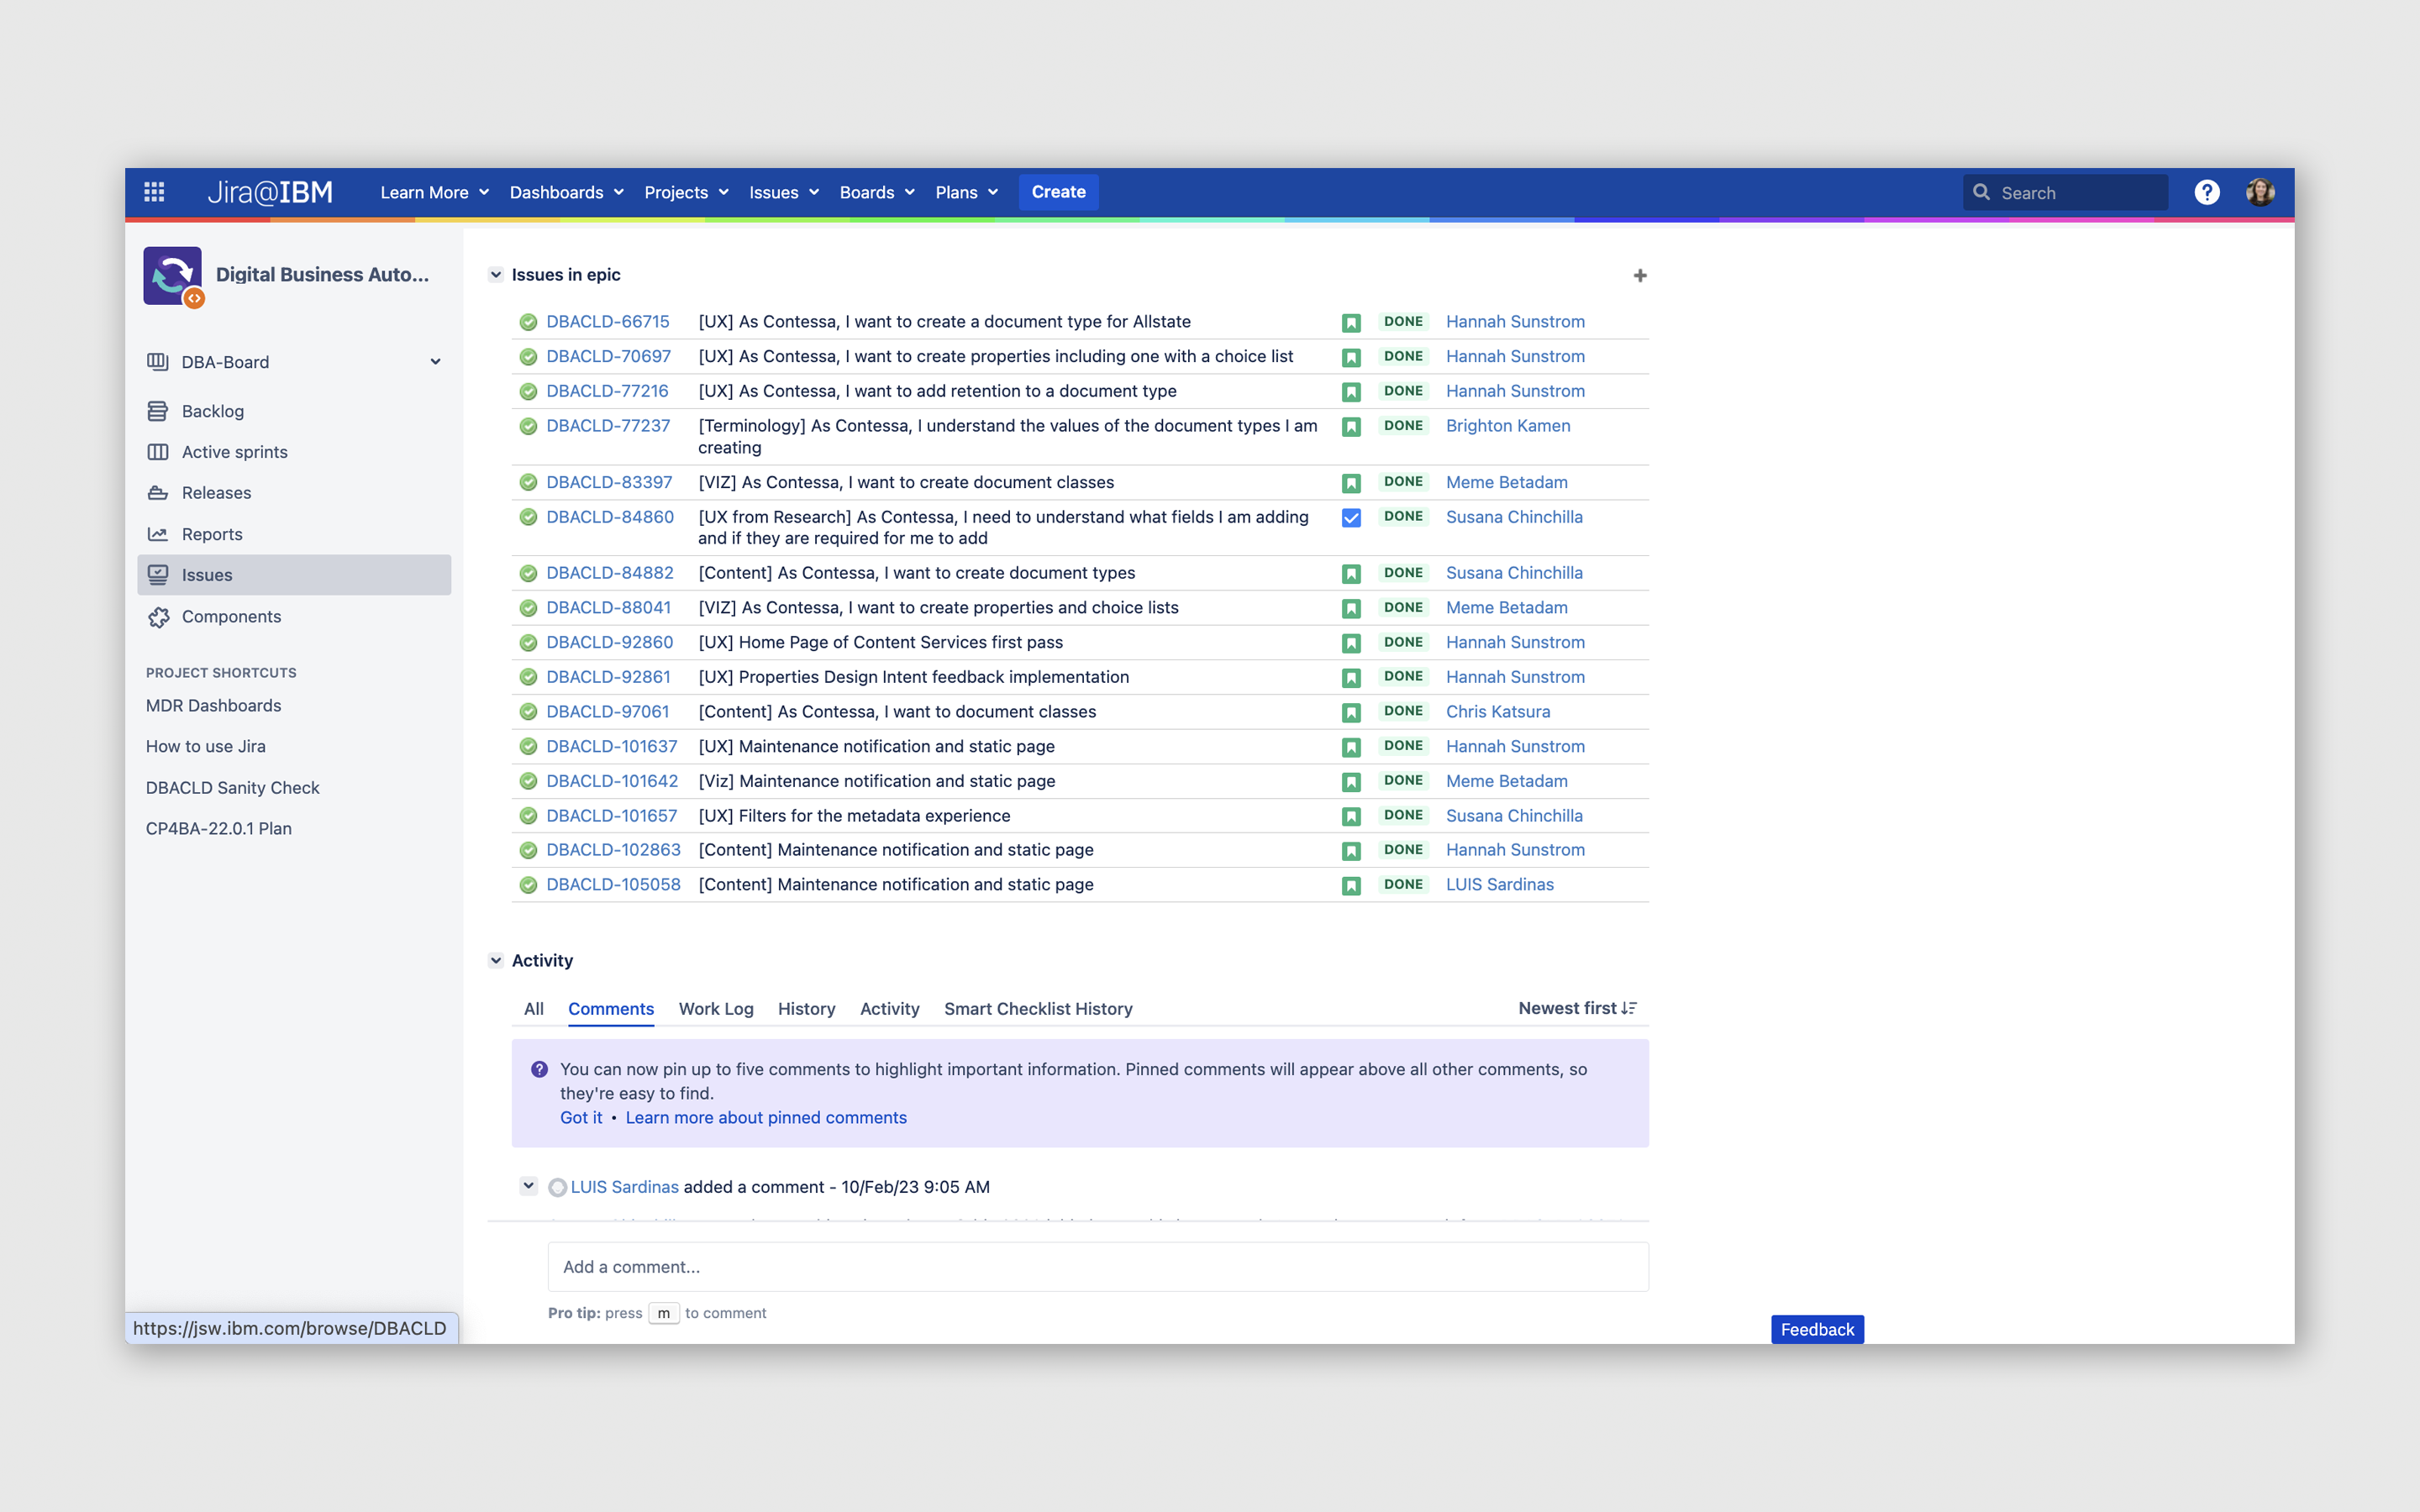Image resolution: width=2420 pixels, height=1512 pixels.
Task: Open the Dashboards dropdown menu
Action: tap(566, 192)
